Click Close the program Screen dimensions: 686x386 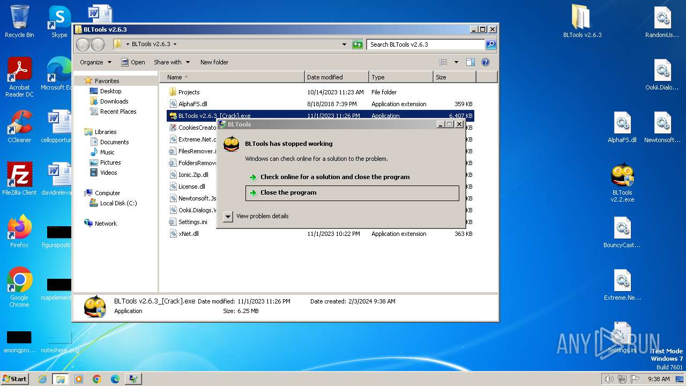[x=352, y=193]
